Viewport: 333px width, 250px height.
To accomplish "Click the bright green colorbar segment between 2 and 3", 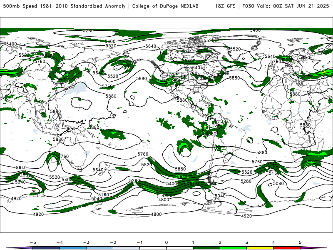I will pos(234,248).
